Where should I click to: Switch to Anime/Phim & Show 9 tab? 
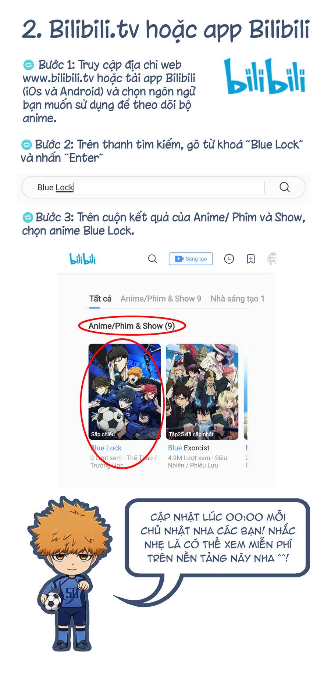[x=161, y=299]
